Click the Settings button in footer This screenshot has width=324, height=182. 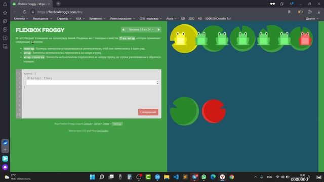[117, 124]
